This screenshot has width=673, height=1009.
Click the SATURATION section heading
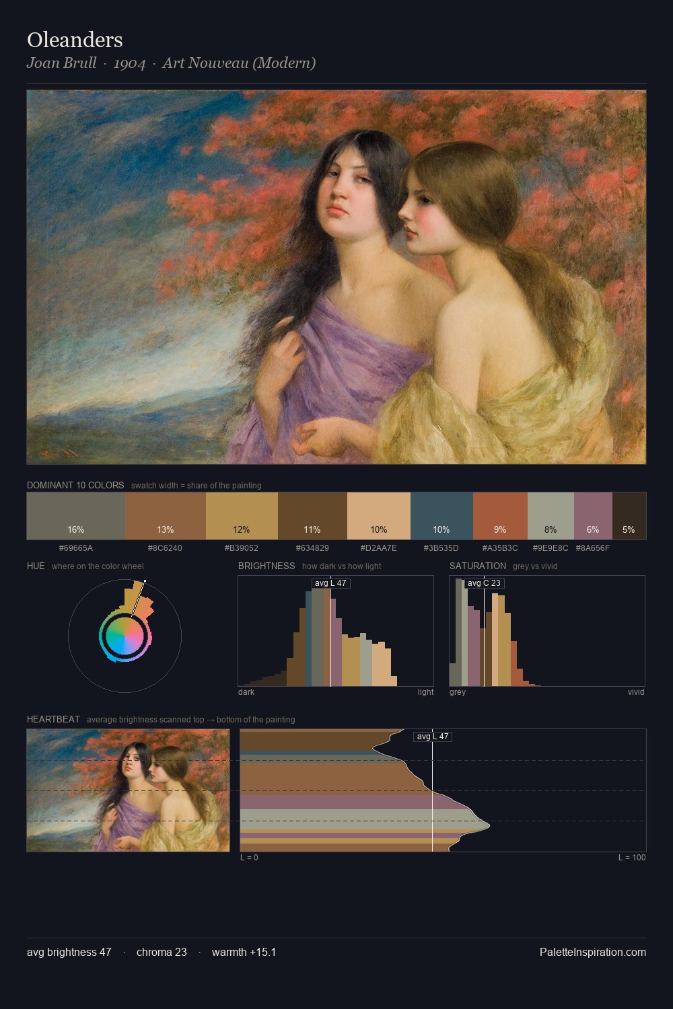(478, 566)
